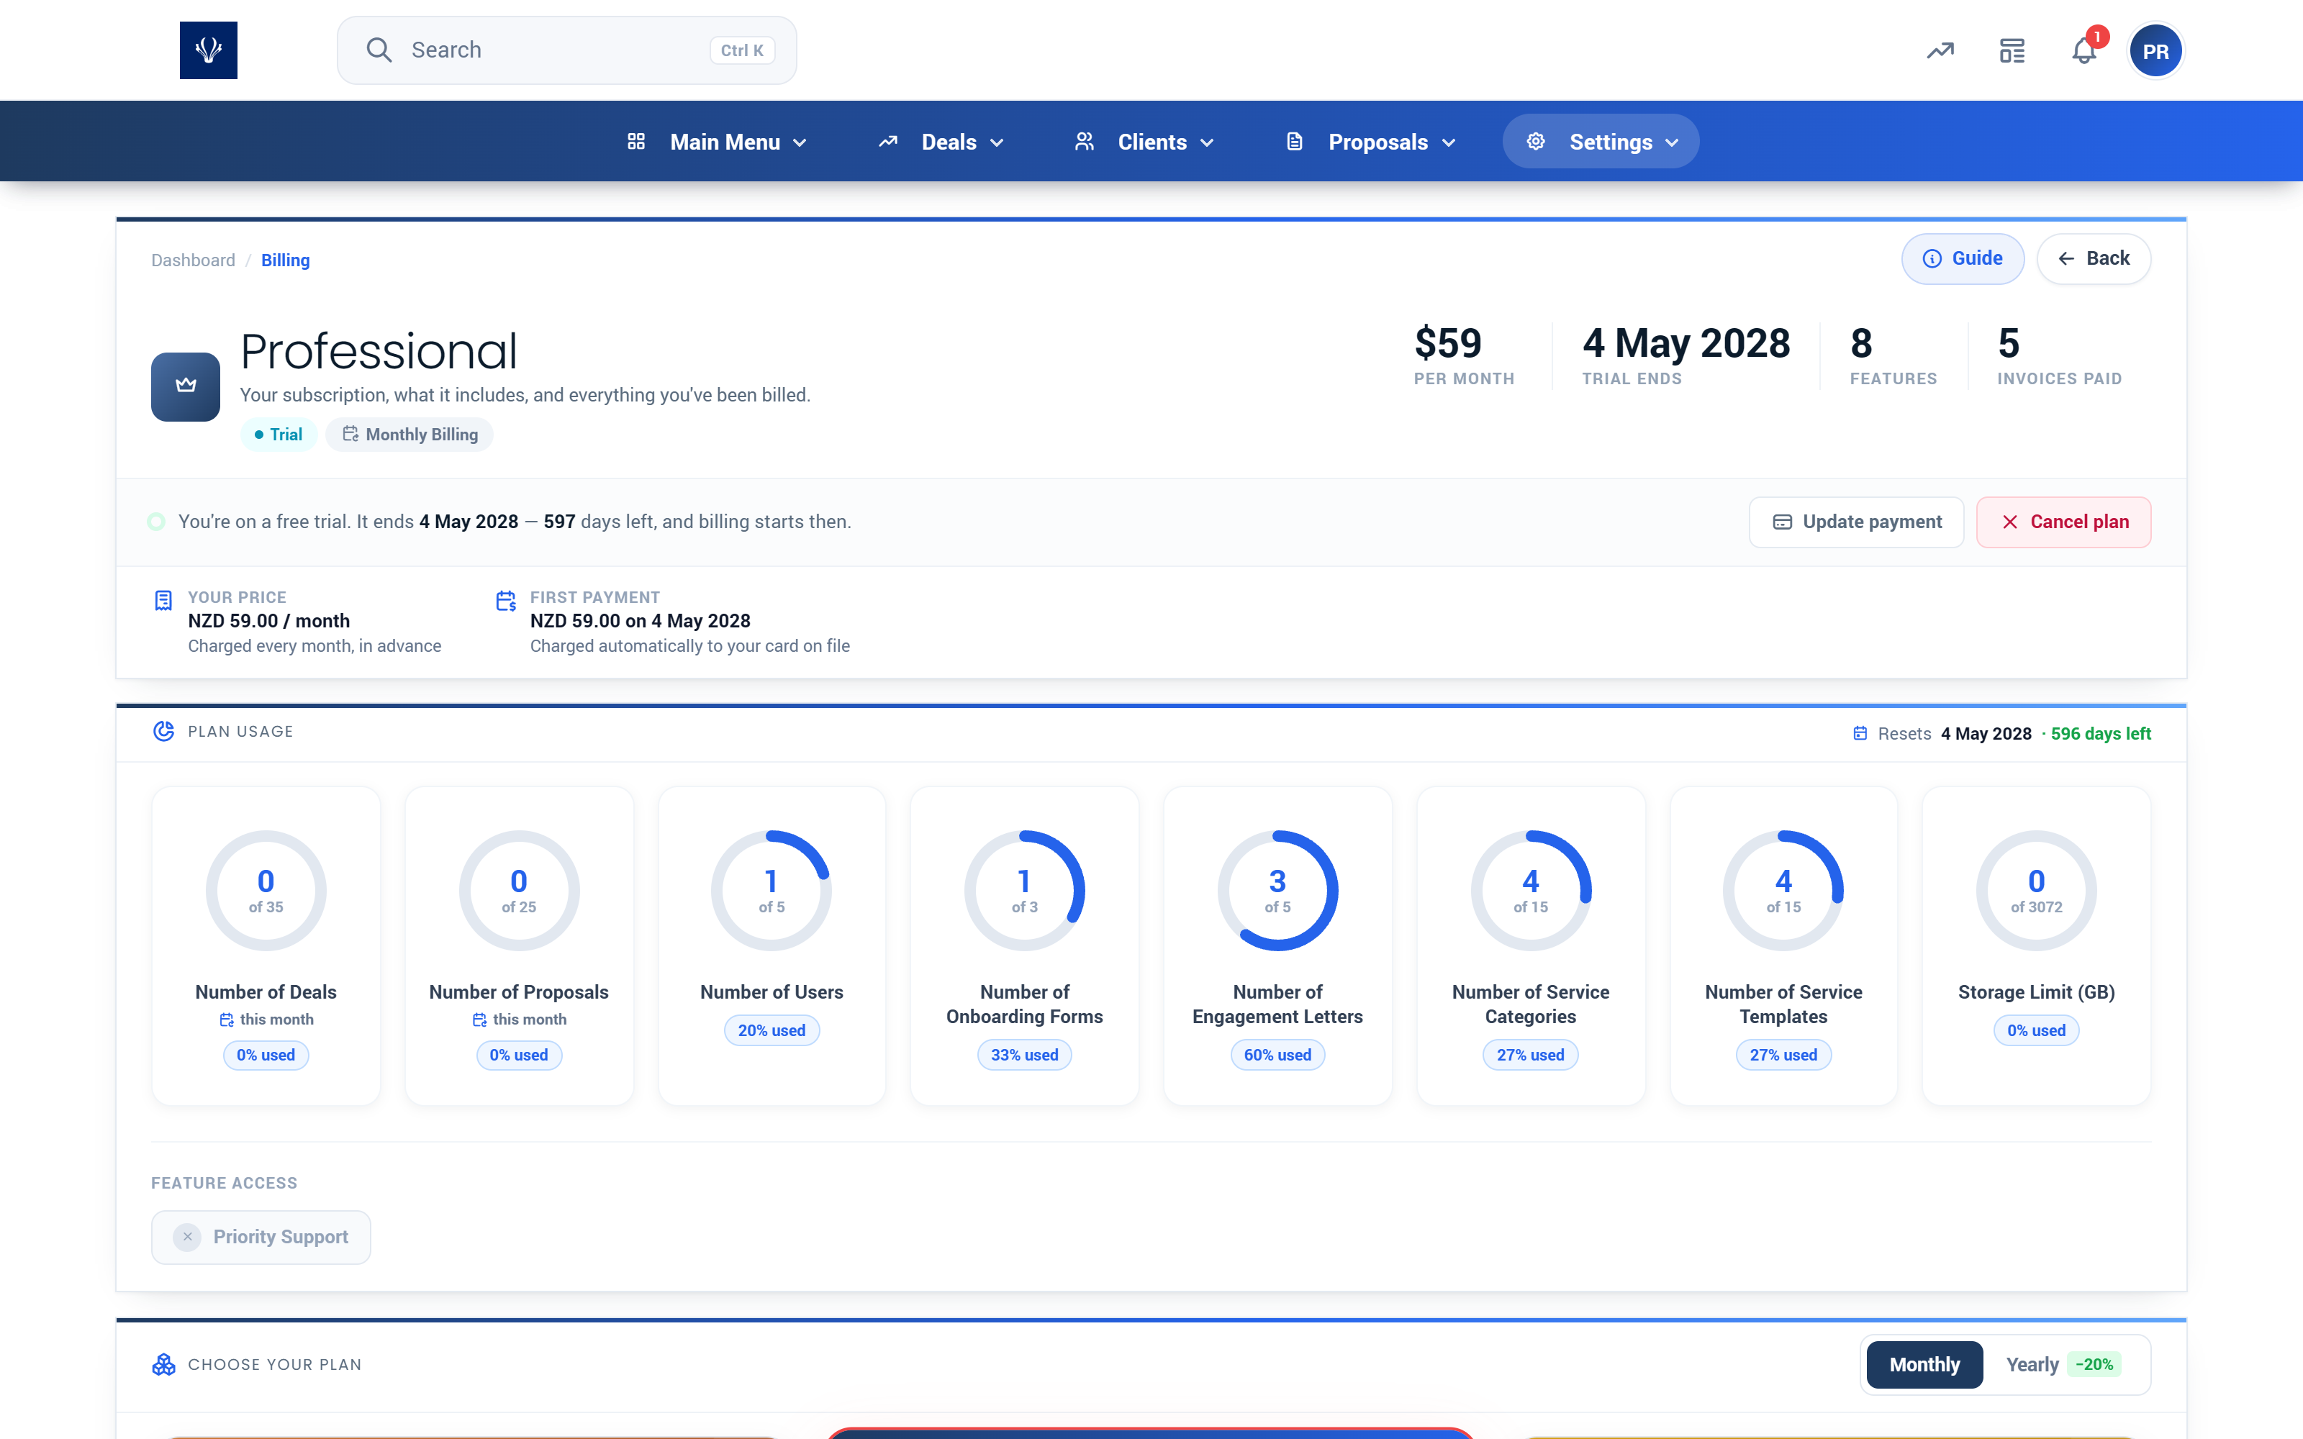Click the Plan Usage chart icon
The image size is (2303, 1439).
tap(163, 731)
